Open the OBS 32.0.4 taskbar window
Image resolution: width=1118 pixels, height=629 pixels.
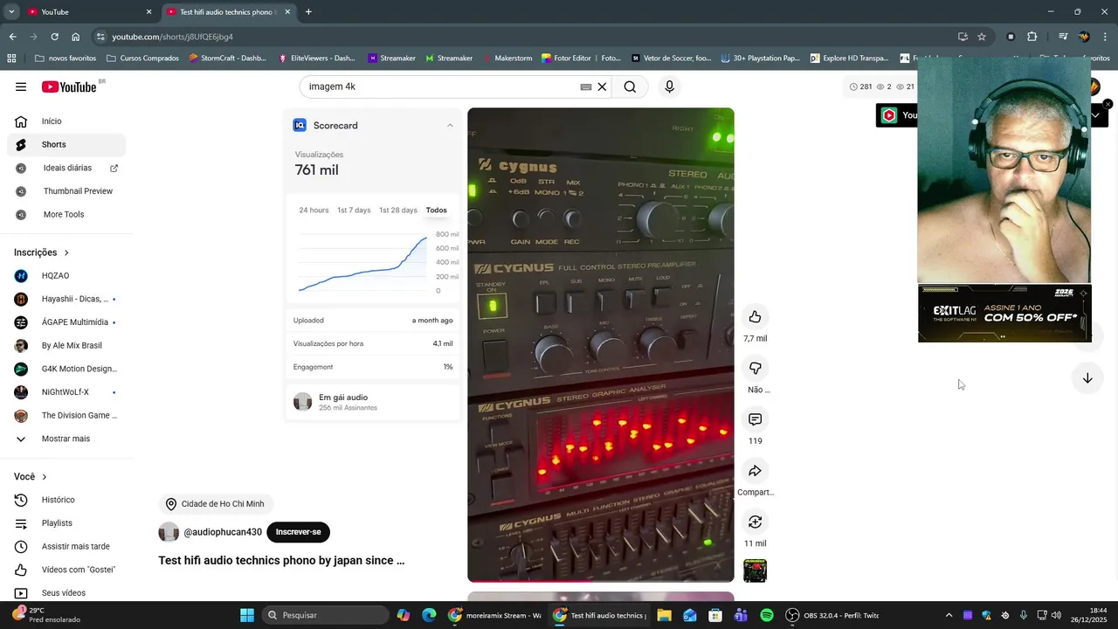pos(833,615)
